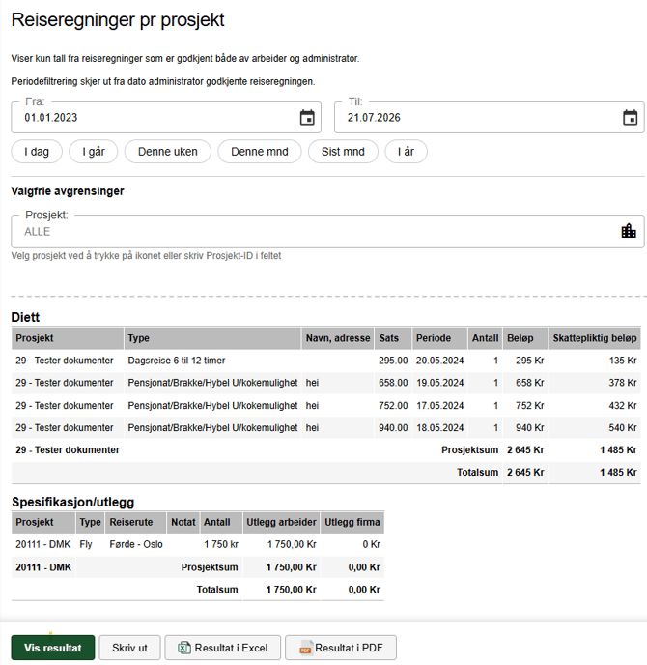Click the Diett Antall column header
Viewport: 647px width, 665px height.
[485, 338]
